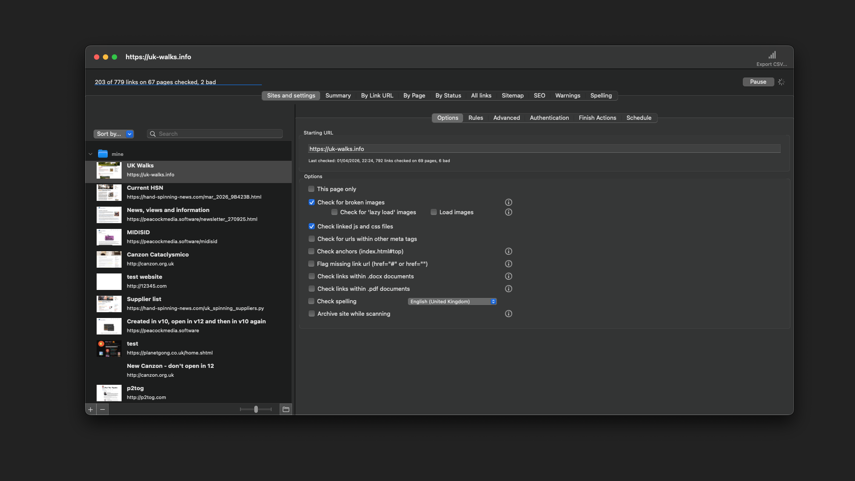Image resolution: width=855 pixels, height=481 pixels.
Task: Switch to Rules settings tab
Action: click(476, 118)
